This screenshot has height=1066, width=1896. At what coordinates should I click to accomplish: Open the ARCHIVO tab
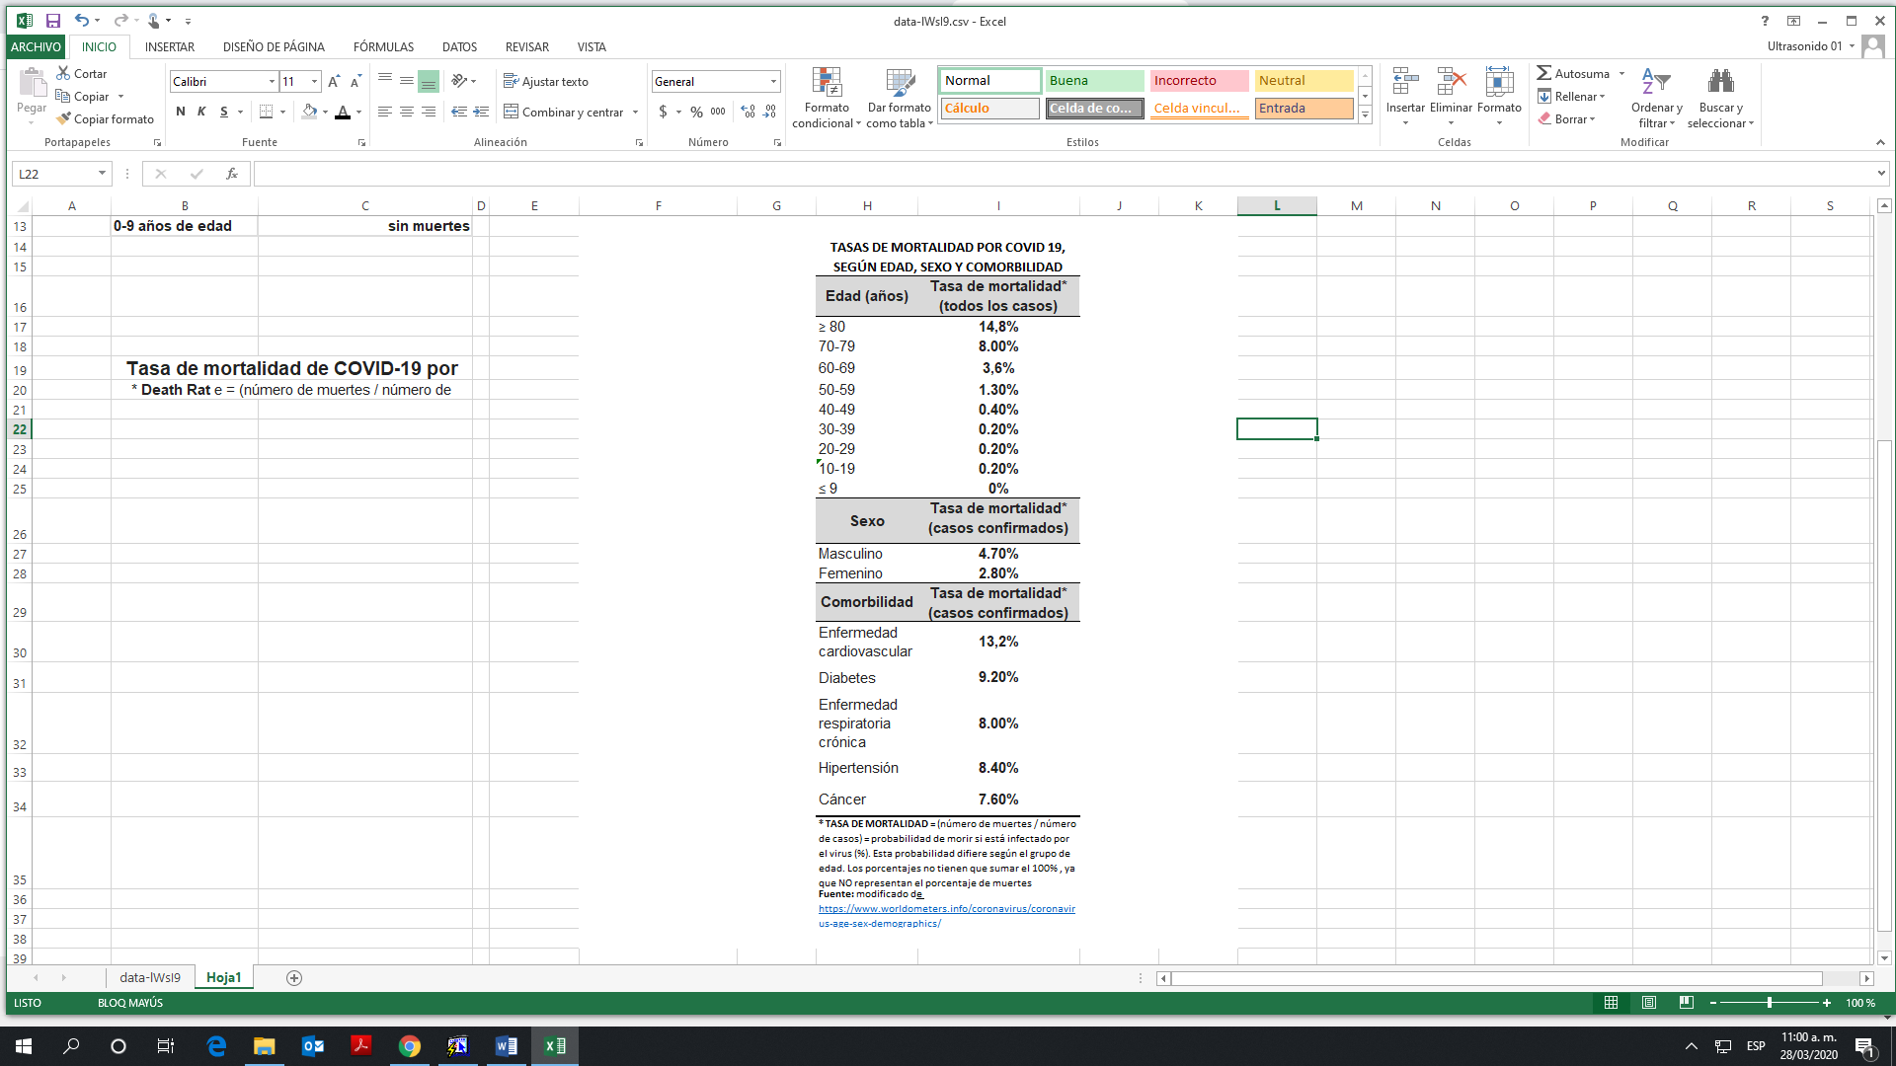coord(37,46)
